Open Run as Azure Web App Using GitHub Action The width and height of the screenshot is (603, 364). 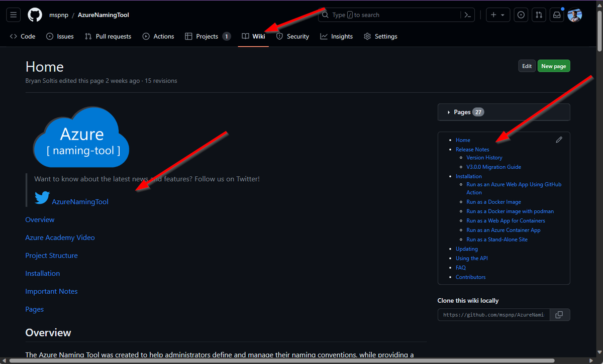[x=514, y=188]
